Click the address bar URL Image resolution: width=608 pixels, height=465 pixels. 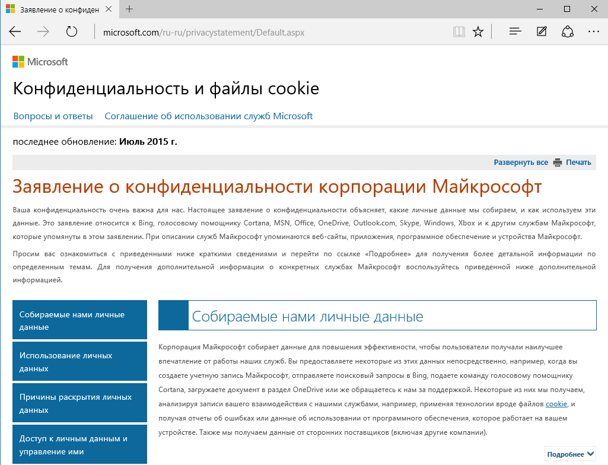point(203,32)
